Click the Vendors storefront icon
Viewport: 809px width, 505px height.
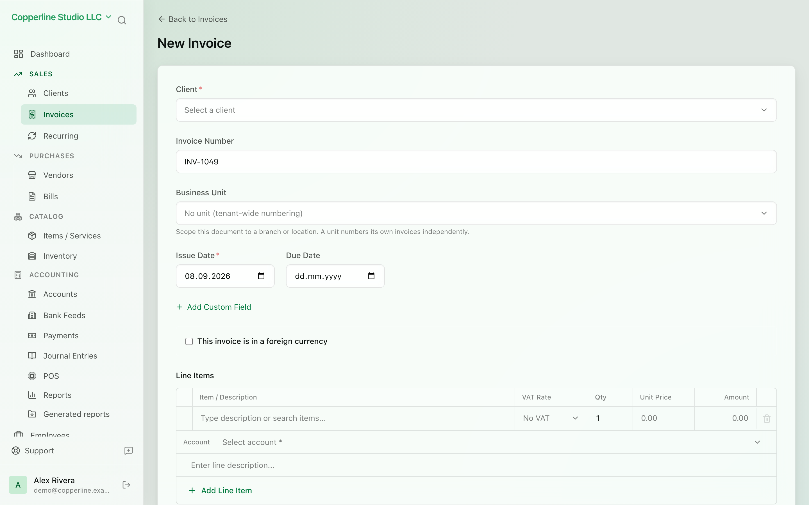(x=32, y=175)
